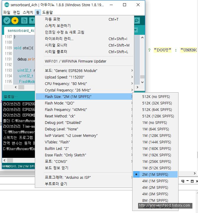Expand Erase Flash Only Sketch submenu

tap(84, 155)
